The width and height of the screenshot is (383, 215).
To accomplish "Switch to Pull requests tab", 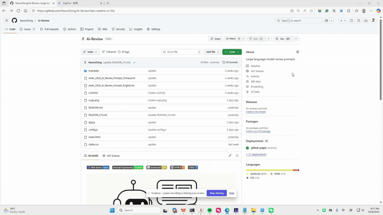I will tap(49, 29).
